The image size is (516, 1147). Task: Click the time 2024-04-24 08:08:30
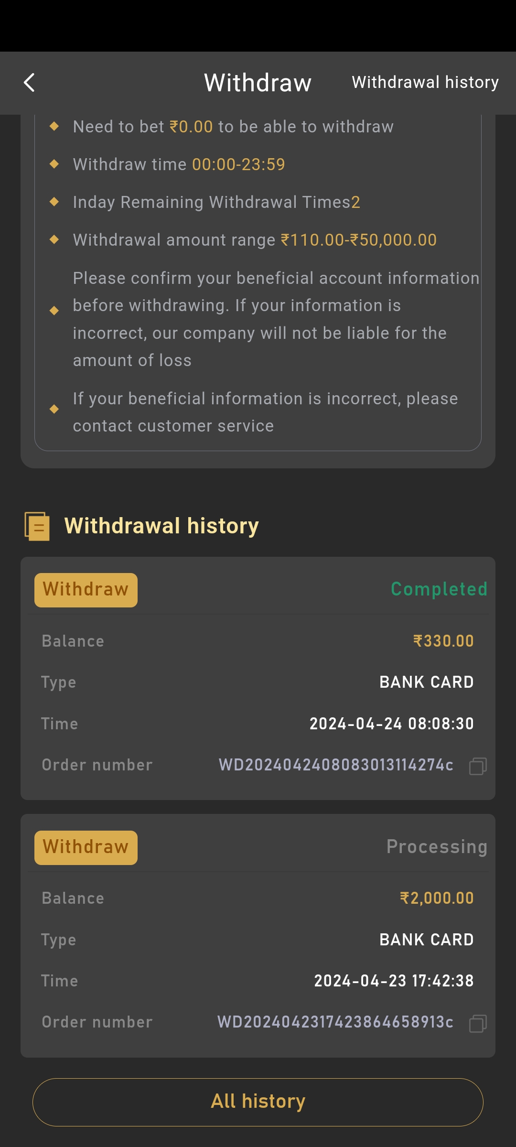point(392,724)
